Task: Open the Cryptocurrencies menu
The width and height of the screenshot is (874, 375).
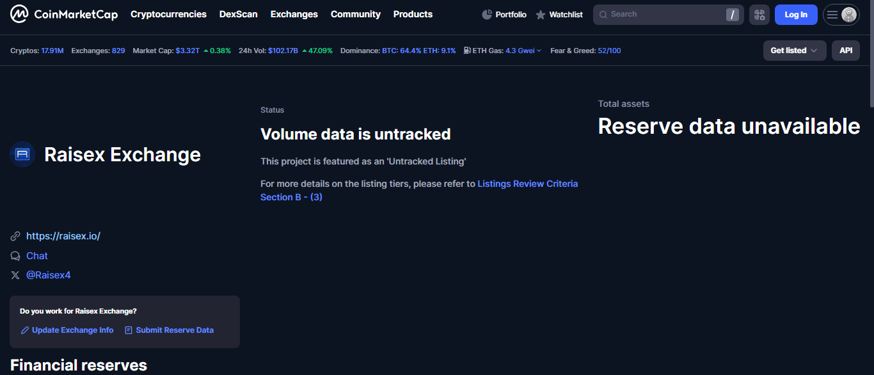Action: [168, 14]
